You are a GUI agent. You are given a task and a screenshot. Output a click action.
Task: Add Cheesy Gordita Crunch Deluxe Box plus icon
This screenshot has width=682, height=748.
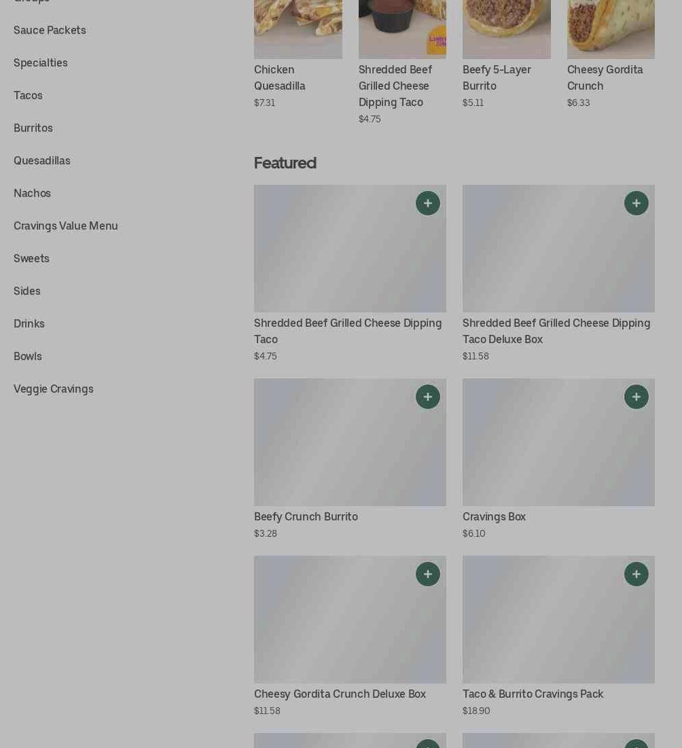(x=427, y=574)
